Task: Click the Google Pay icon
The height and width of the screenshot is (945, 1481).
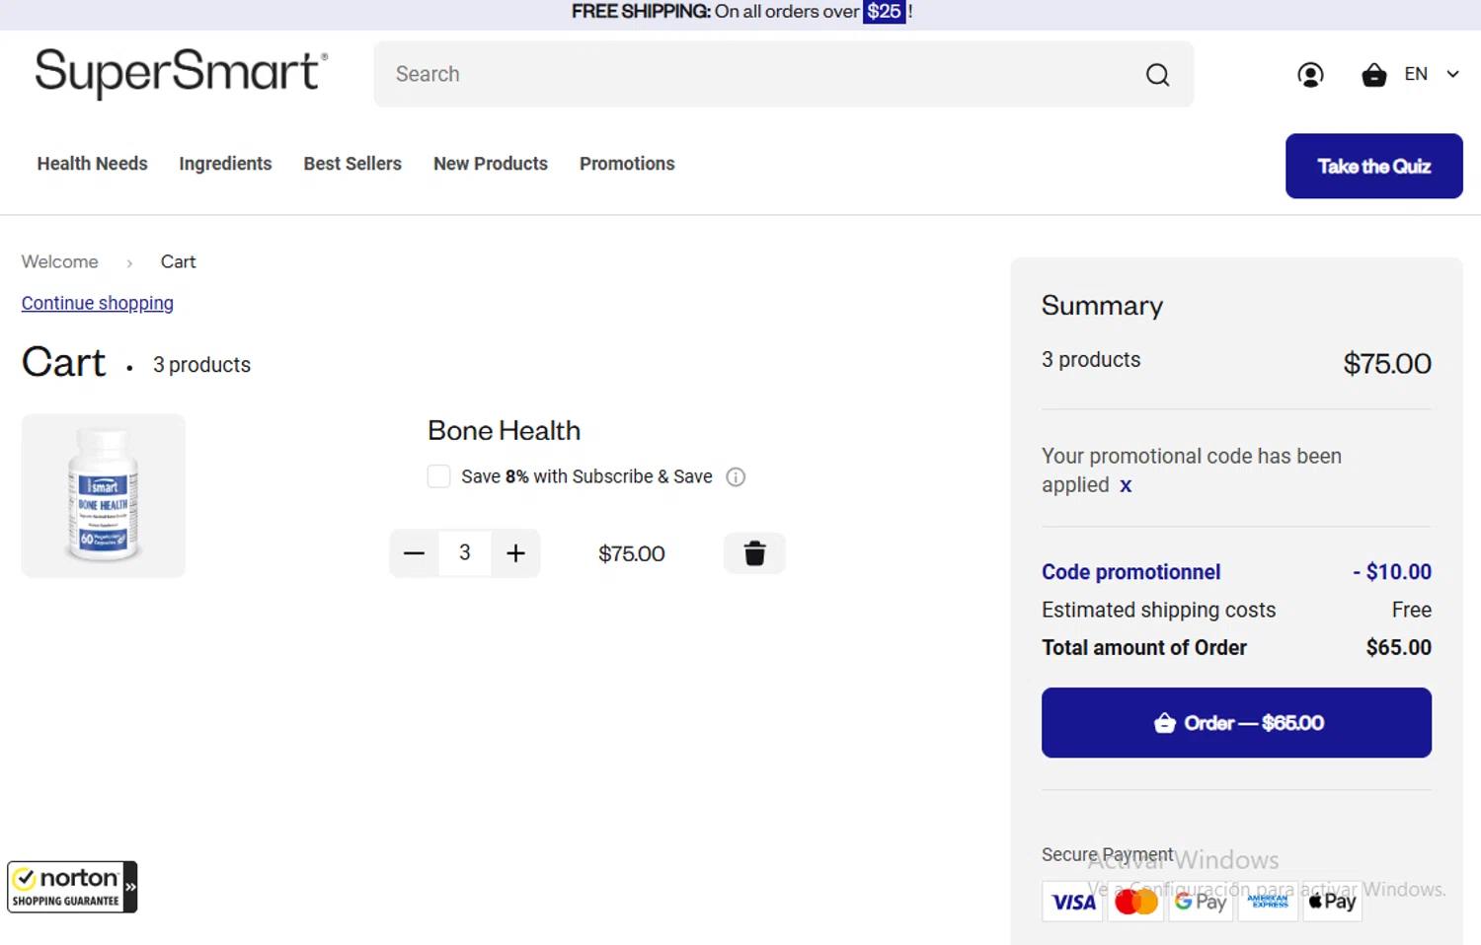Action: [x=1201, y=902]
